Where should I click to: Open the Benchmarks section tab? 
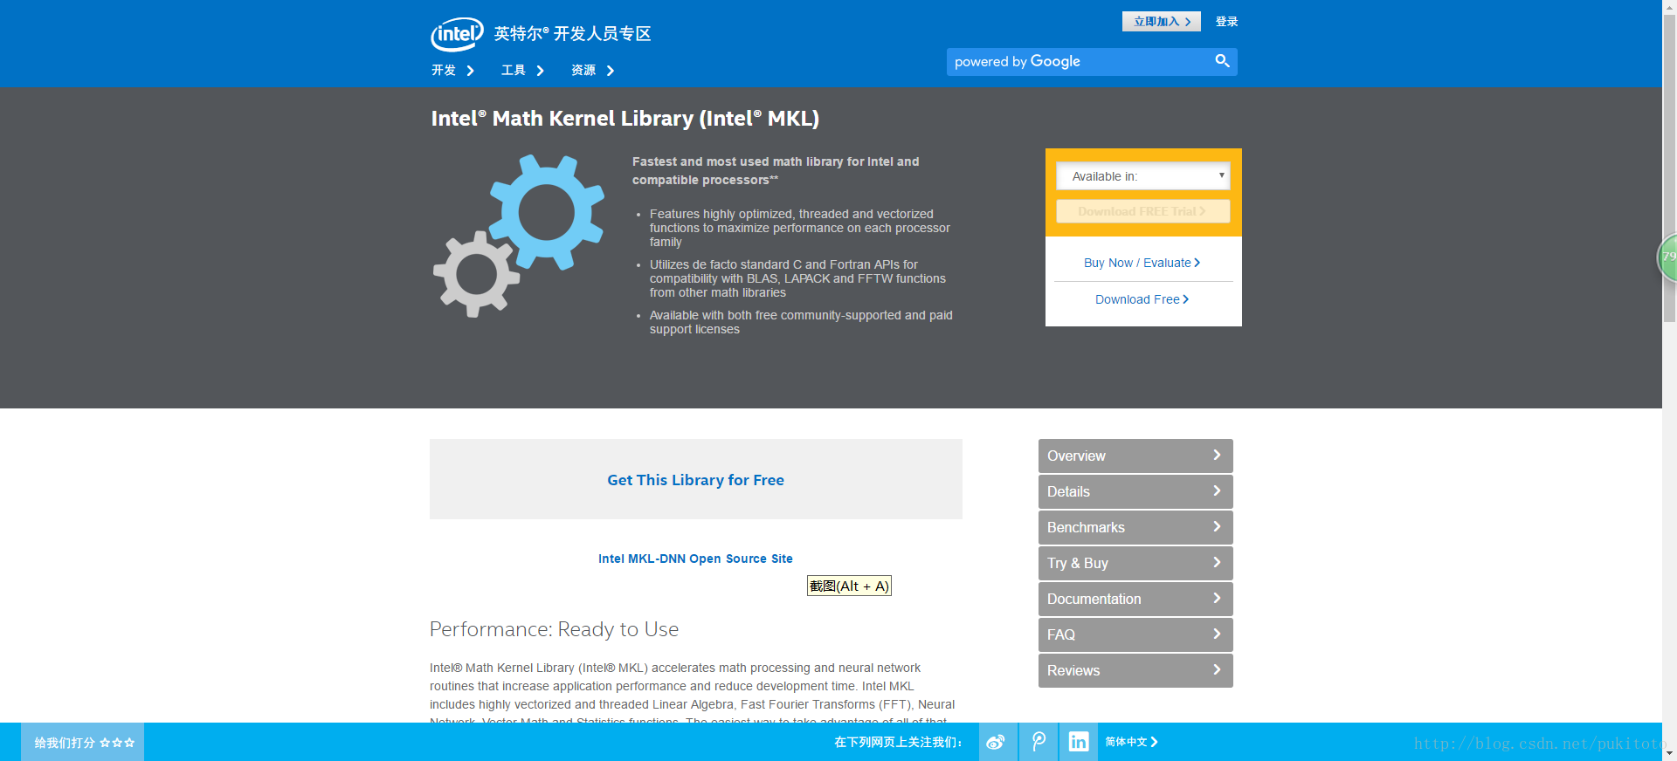pyautogui.click(x=1135, y=527)
